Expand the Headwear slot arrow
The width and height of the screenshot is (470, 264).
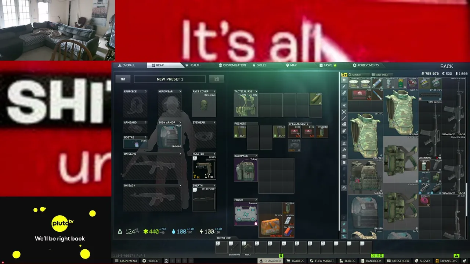tap(180, 91)
